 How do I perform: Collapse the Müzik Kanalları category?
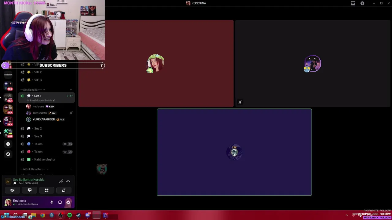coord(34,169)
